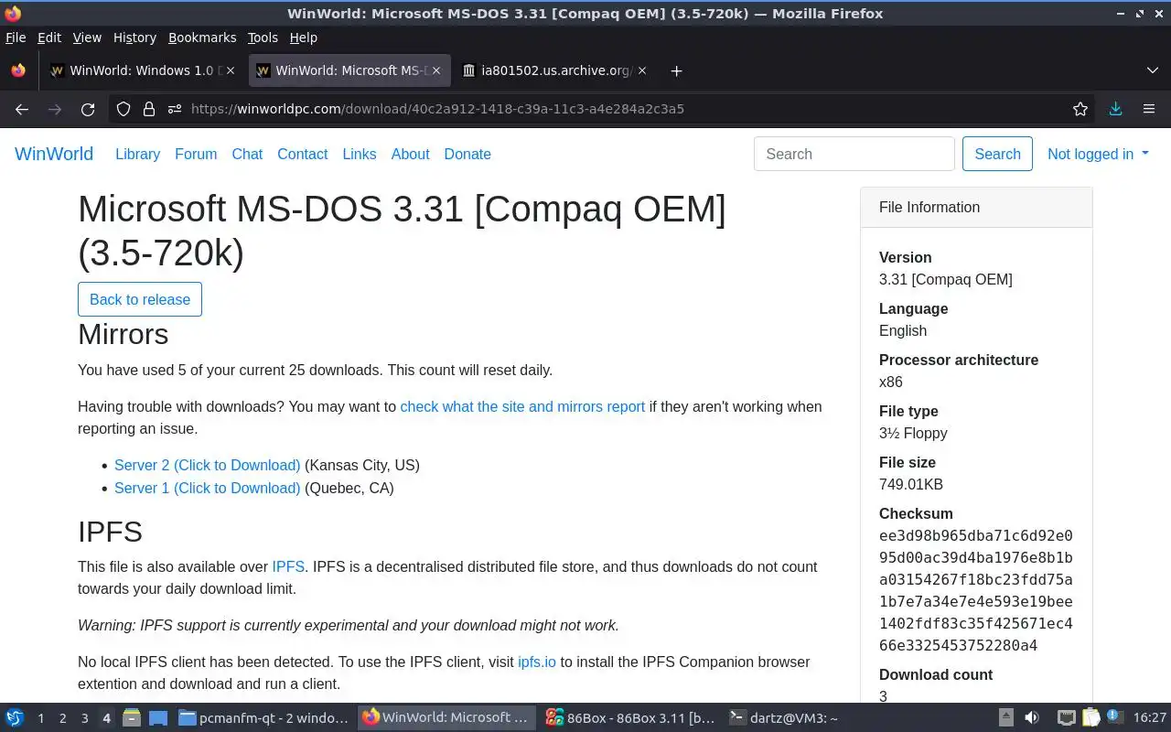Screen dimensions: 1171x732
Task: Open the notification tray icon
Action: coord(1115,717)
